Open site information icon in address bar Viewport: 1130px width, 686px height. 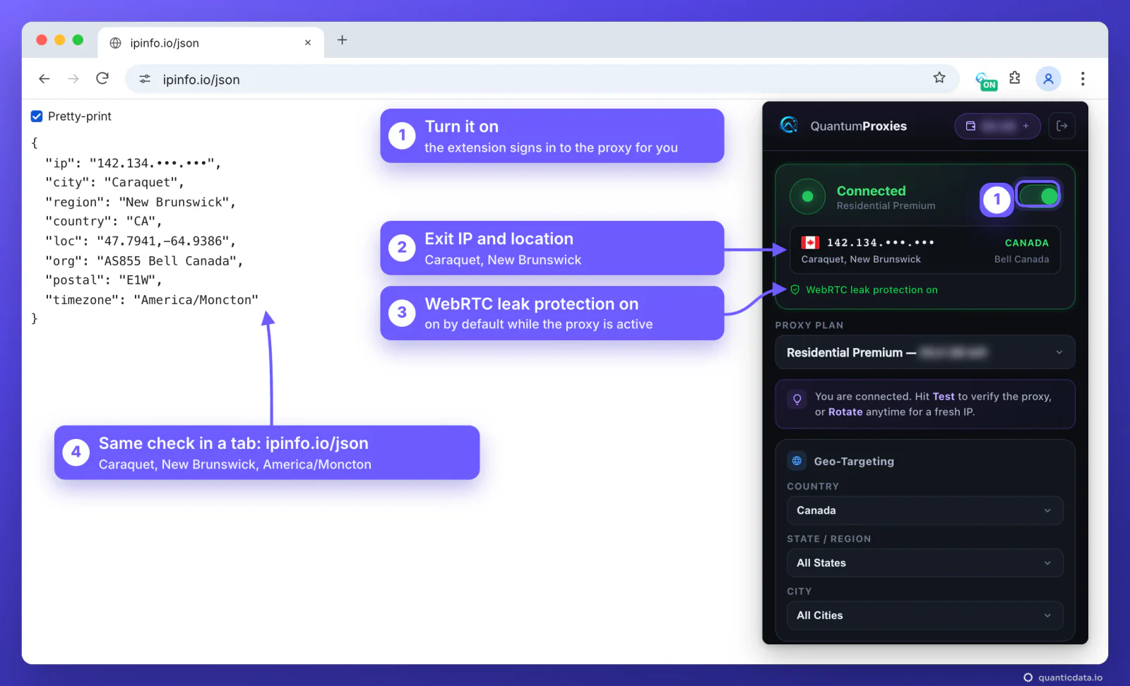click(x=145, y=79)
